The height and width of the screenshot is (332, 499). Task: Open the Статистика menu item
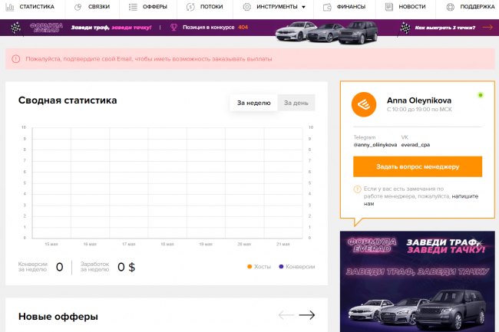[37, 7]
